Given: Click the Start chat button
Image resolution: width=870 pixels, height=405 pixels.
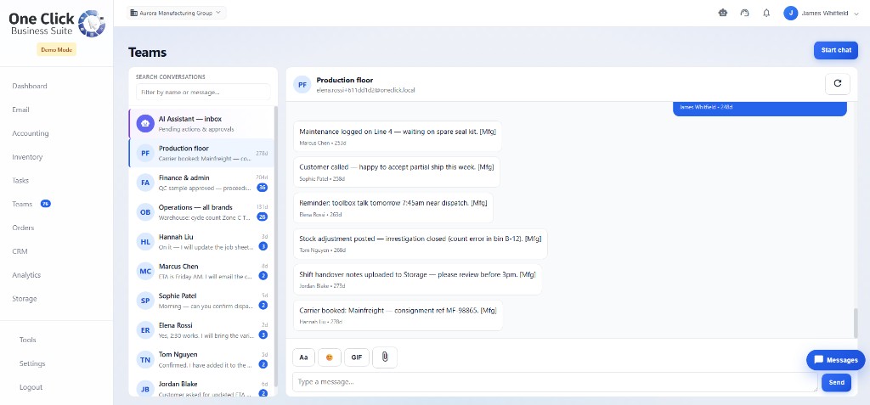Looking at the screenshot, I should click(x=836, y=50).
